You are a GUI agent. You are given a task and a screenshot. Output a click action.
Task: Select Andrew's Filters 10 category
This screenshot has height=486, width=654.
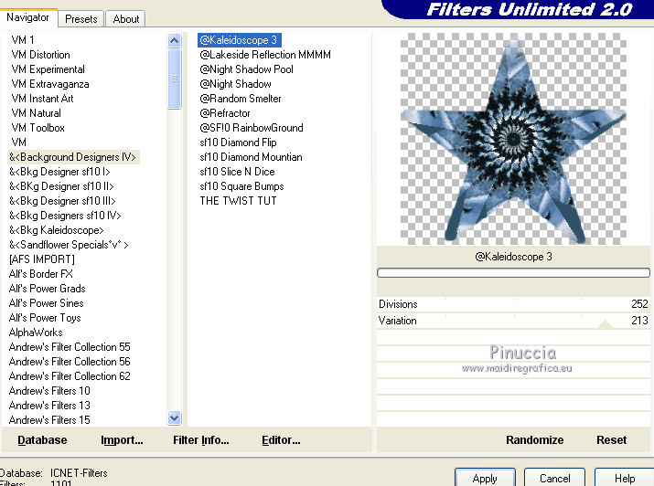tap(49, 390)
